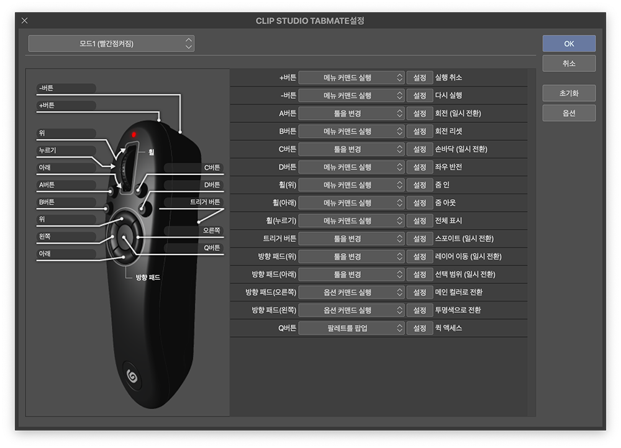Expand the +버튼 action type dropdown

(352, 78)
